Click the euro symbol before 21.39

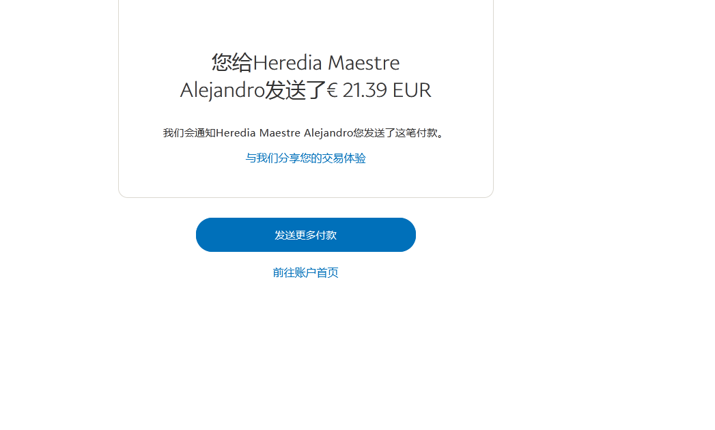332,90
